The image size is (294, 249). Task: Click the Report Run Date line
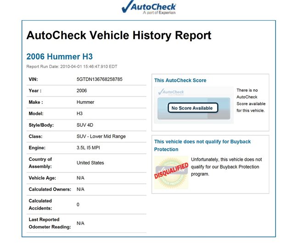72,67
